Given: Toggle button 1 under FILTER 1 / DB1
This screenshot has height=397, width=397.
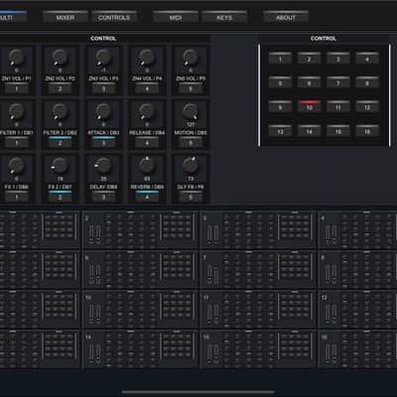Looking at the screenshot, I should tap(17, 143).
